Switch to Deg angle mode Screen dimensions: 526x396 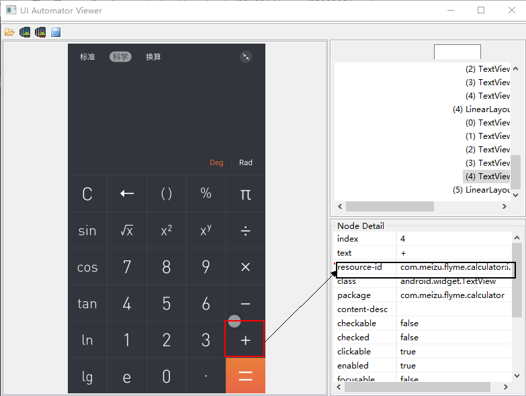[x=216, y=162]
